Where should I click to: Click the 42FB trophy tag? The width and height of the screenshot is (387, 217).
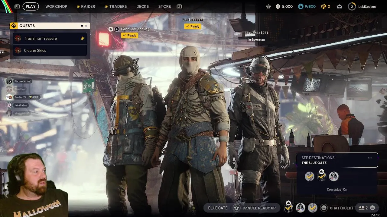pyautogui.click(x=34, y=97)
